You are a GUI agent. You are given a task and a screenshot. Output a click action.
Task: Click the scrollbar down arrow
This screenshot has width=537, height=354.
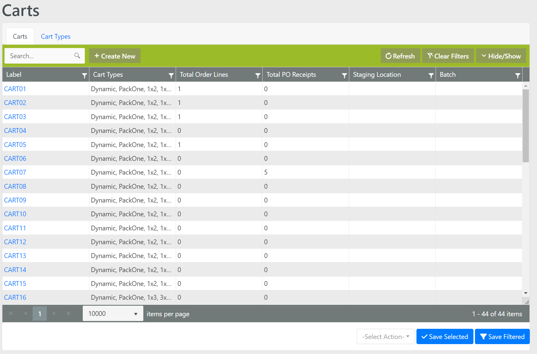526,293
